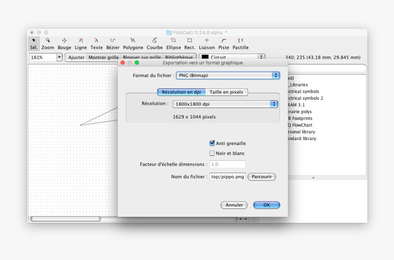The height and width of the screenshot is (260, 394).
Task: Select the Polygone tool
Action: click(x=133, y=43)
